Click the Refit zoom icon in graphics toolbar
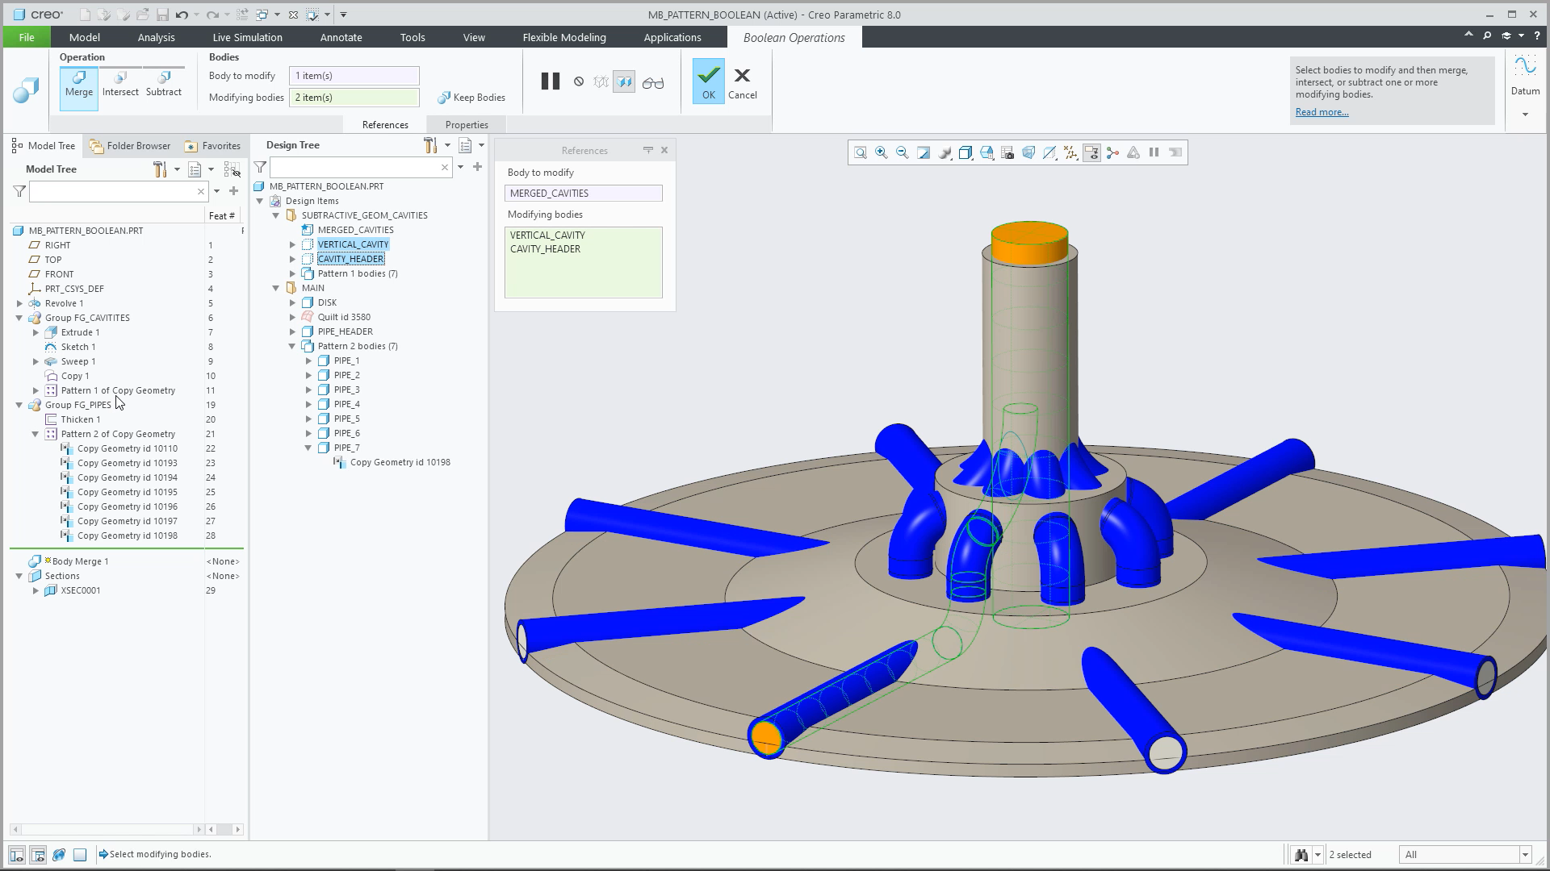The image size is (1550, 871). (x=861, y=152)
